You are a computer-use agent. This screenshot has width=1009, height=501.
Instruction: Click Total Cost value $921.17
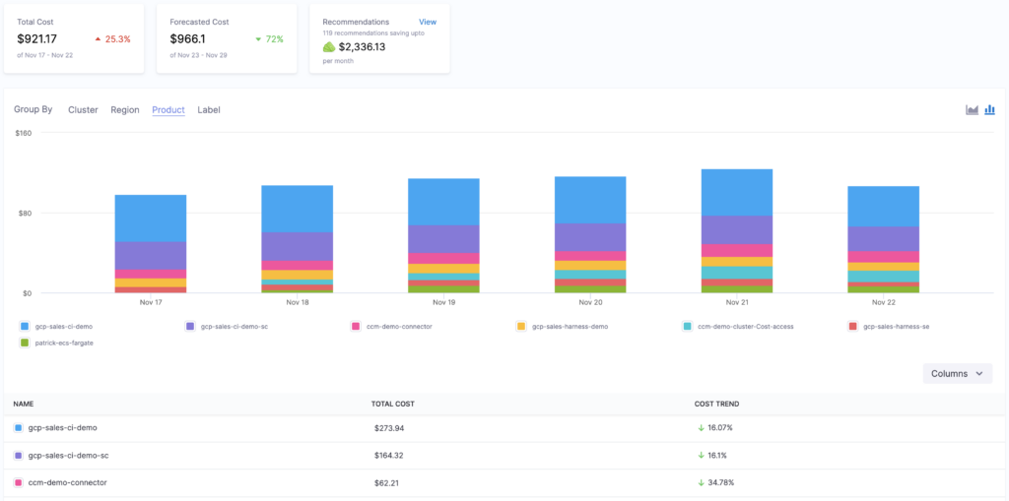point(37,39)
